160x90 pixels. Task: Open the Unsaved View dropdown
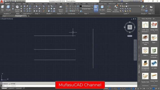coord(86,9)
